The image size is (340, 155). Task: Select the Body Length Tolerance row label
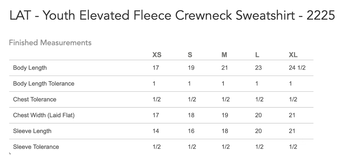tap(44, 84)
